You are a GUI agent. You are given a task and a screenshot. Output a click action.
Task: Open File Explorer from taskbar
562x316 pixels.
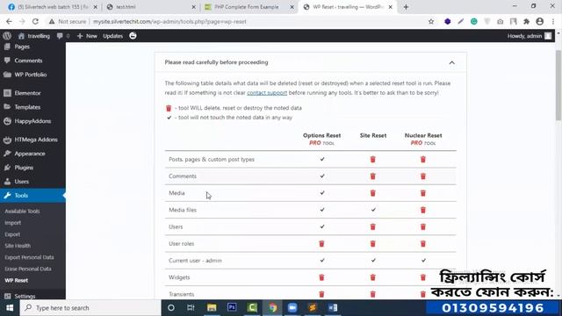tap(212, 308)
